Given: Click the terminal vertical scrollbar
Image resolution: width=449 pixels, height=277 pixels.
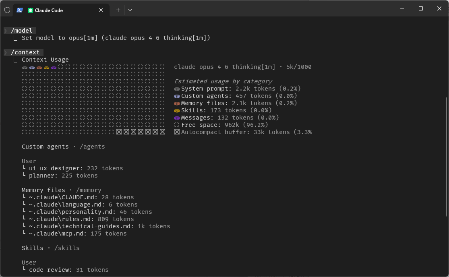Looking at the screenshot, I should coord(446,157).
